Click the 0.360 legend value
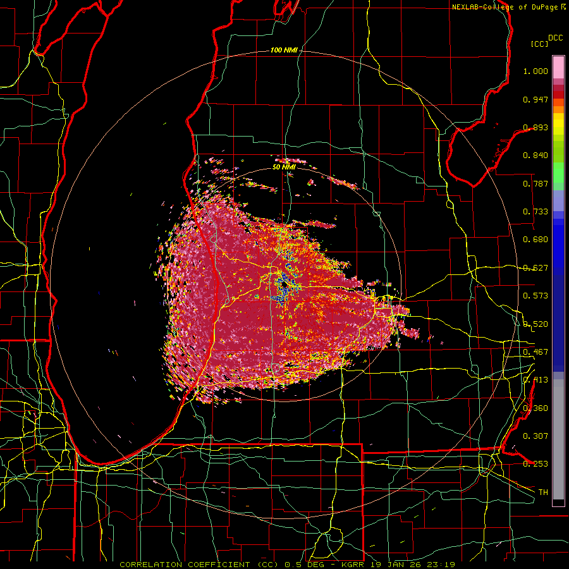The image size is (569, 569). pos(535,408)
